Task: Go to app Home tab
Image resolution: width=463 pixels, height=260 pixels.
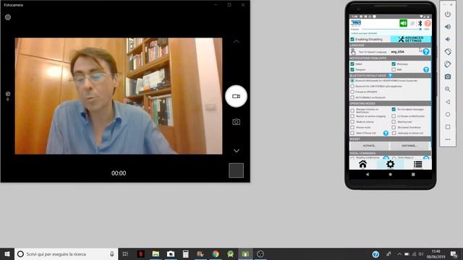Action: point(363,164)
